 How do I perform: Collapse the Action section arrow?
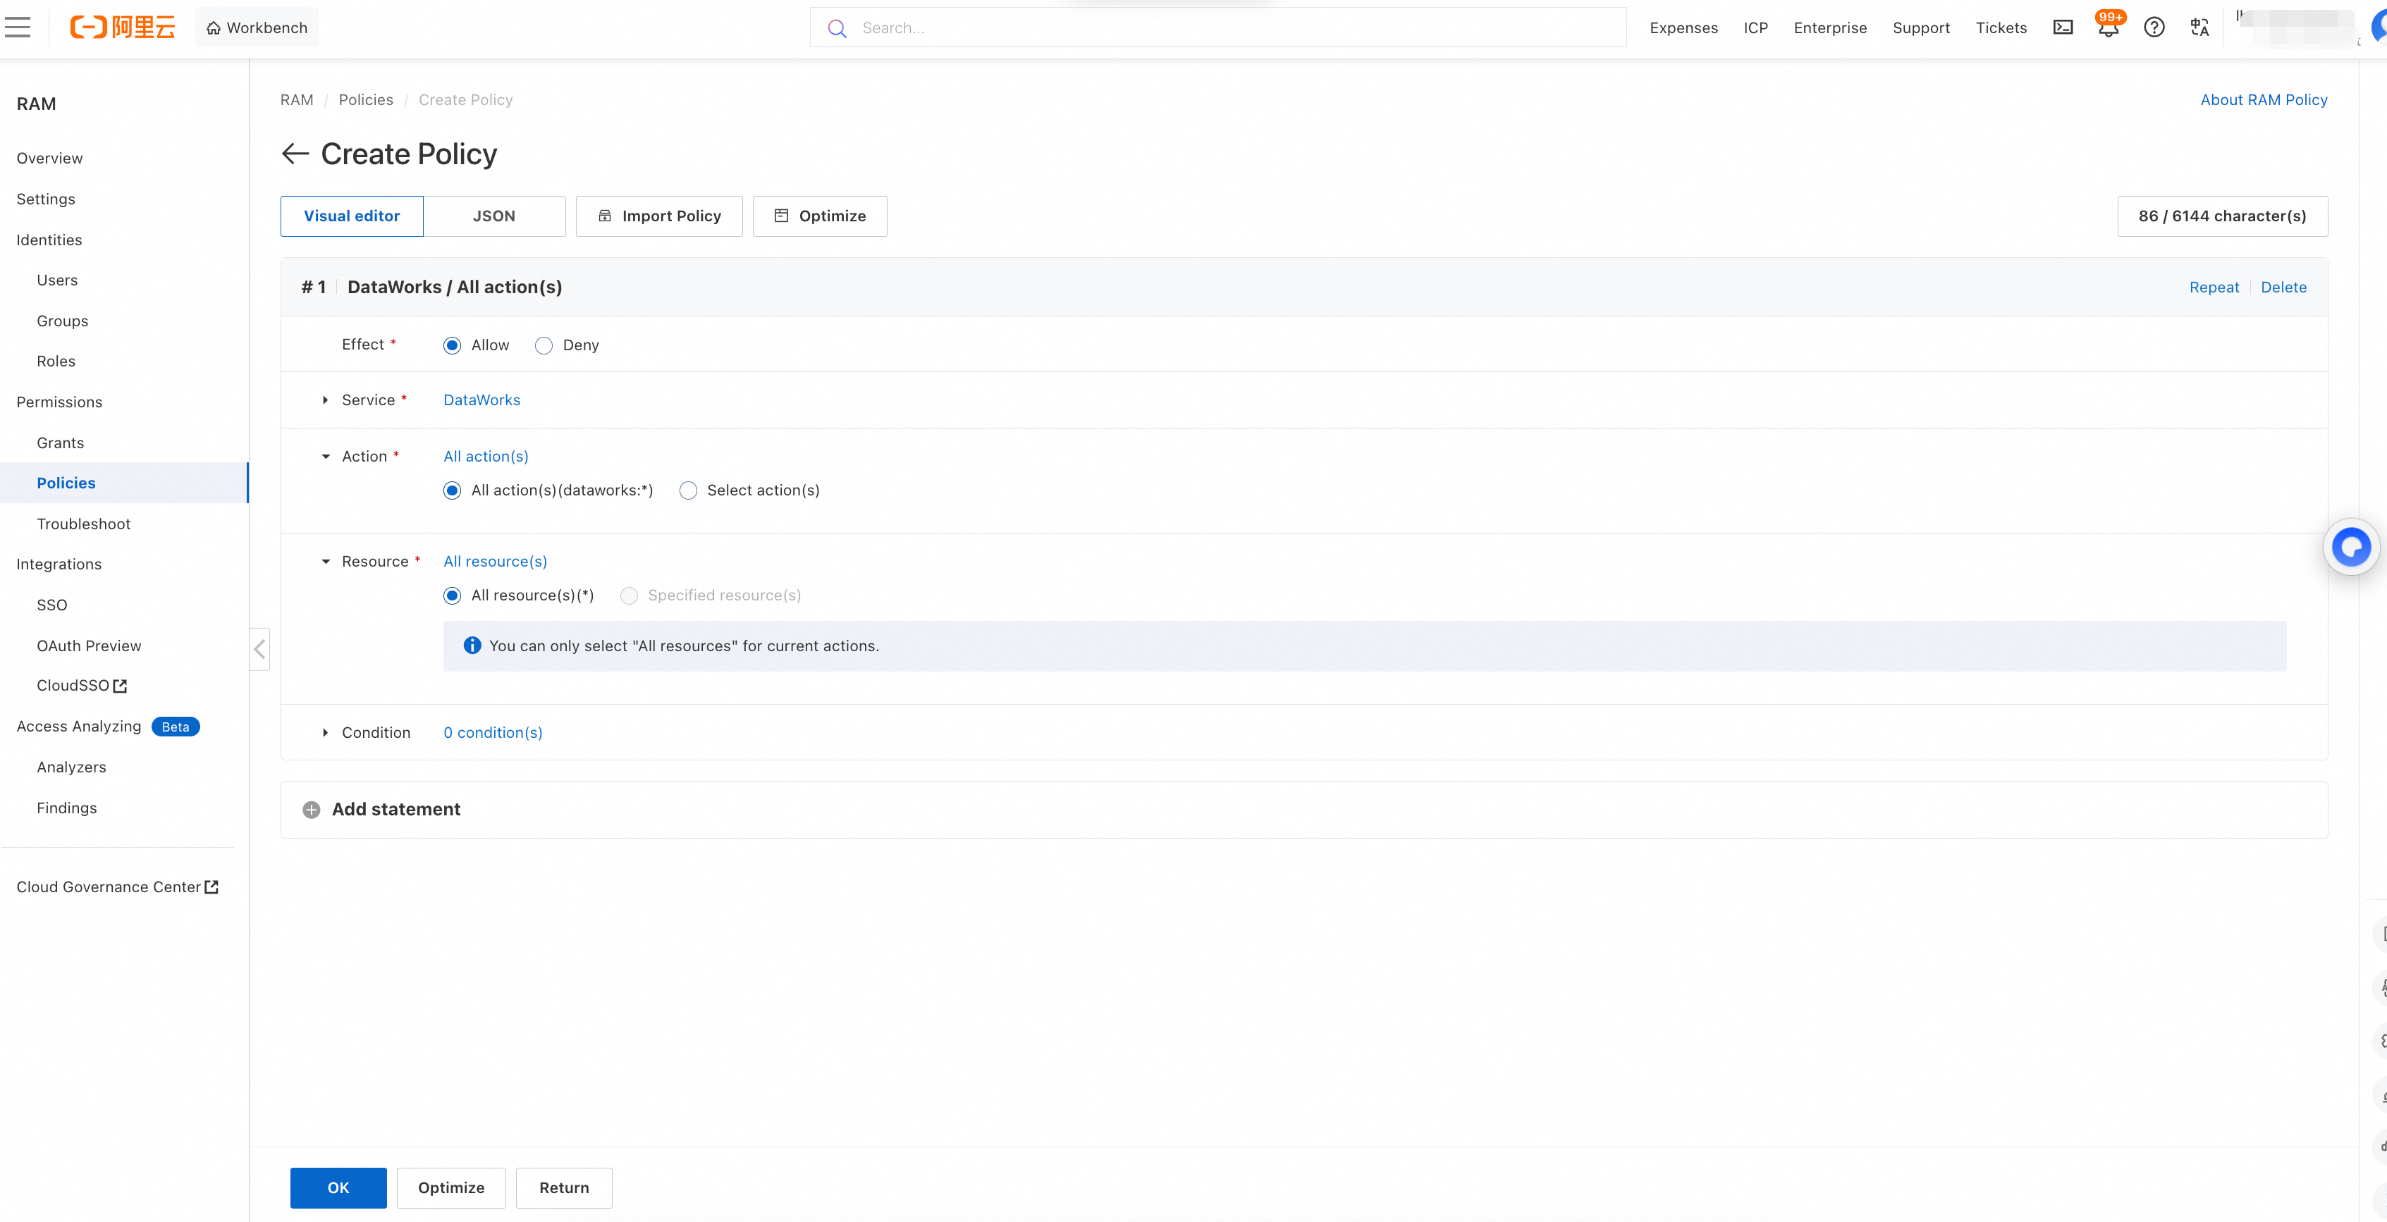325,457
